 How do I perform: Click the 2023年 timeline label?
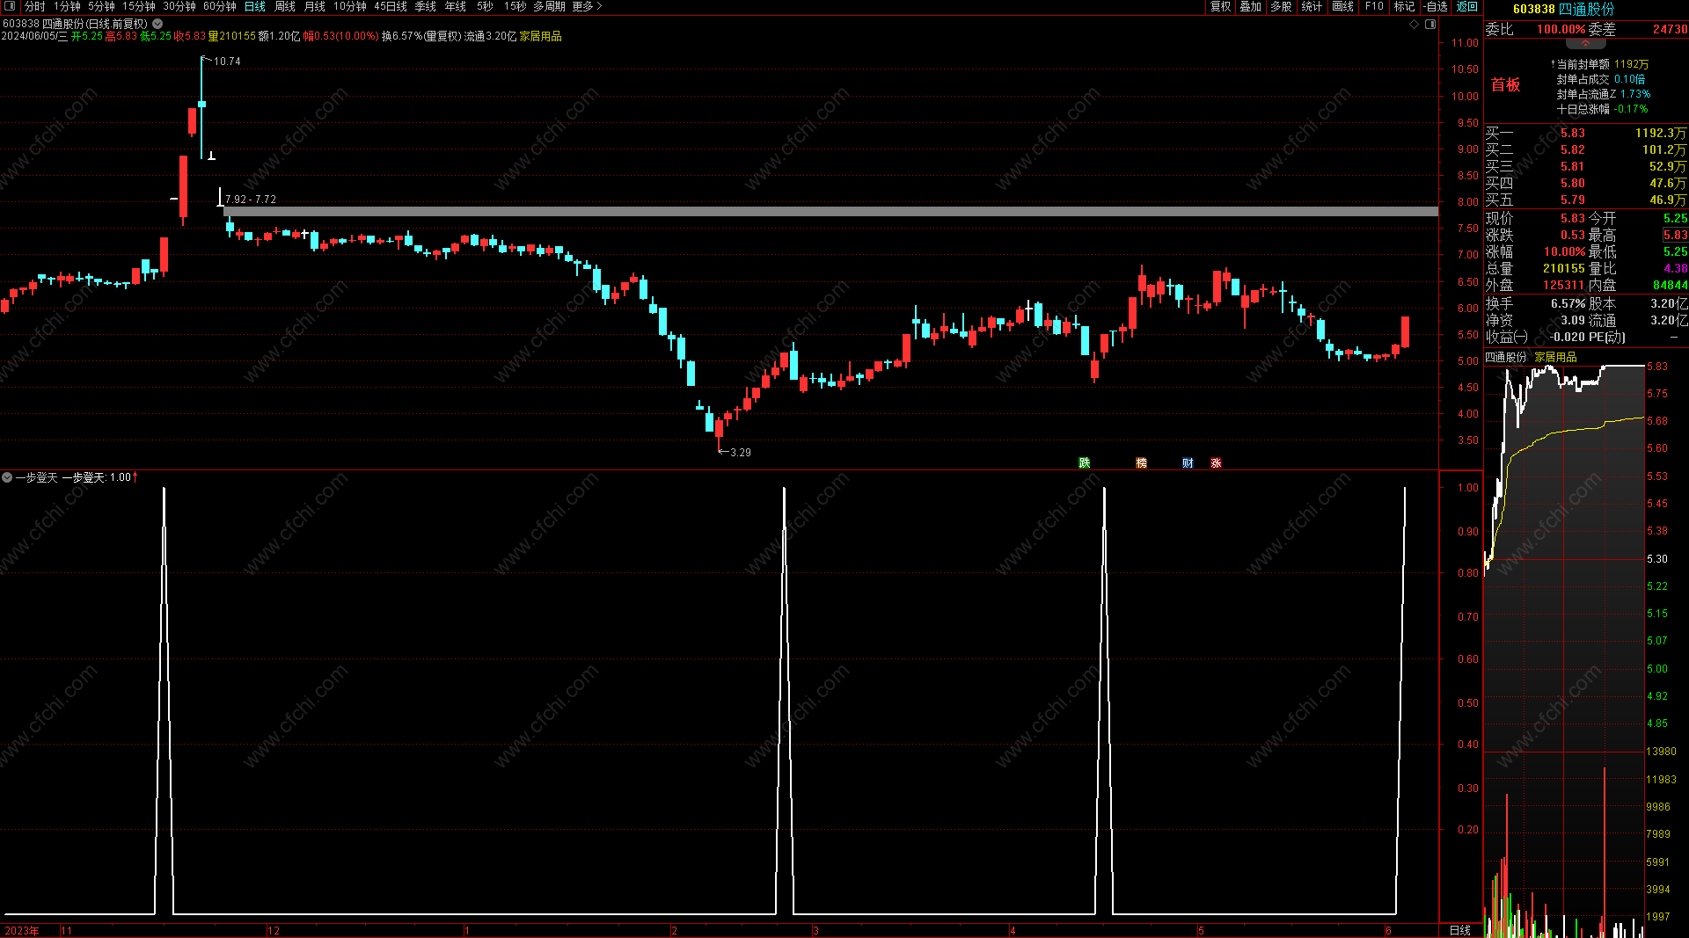pos(22,931)
